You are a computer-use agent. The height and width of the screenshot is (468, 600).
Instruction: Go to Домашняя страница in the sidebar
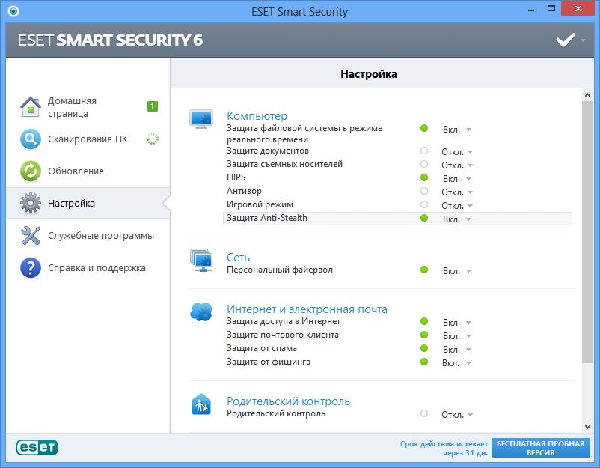pos(72,107)
